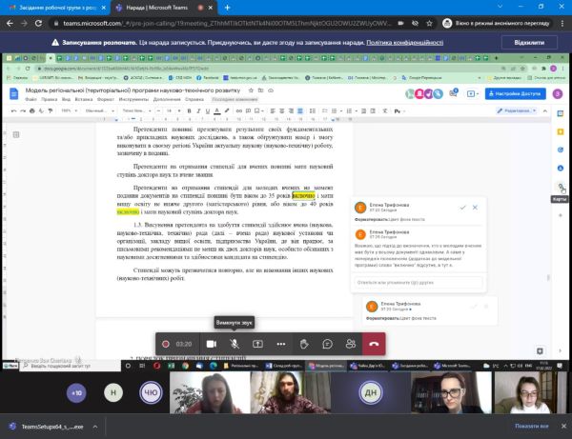
Task: Open more actions ellipsis in call bar
Action: [280, 343]
